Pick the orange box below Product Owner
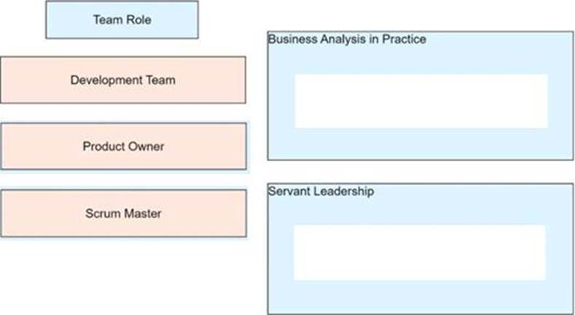The width and height of the screenshot is (575, 315). [123, 214]
